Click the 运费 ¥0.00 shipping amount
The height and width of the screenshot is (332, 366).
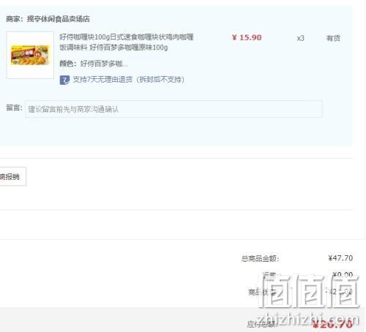[x=343, y=275]
